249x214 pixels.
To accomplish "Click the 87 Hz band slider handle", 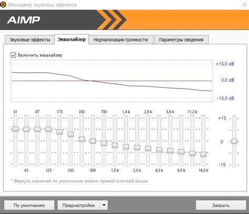I will tap(37, 129).
